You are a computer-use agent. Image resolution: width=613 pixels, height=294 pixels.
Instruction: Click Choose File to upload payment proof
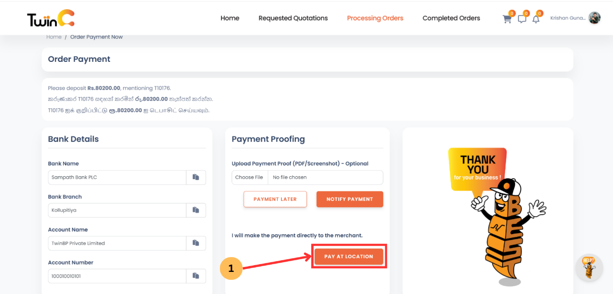pos(249,177)
